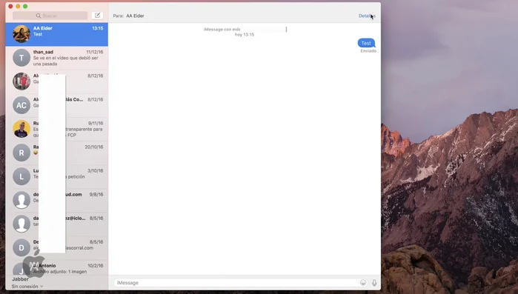518x294 pixels.
Task: Click the yellow-background contact photo
Action: [x=21, y=129]
